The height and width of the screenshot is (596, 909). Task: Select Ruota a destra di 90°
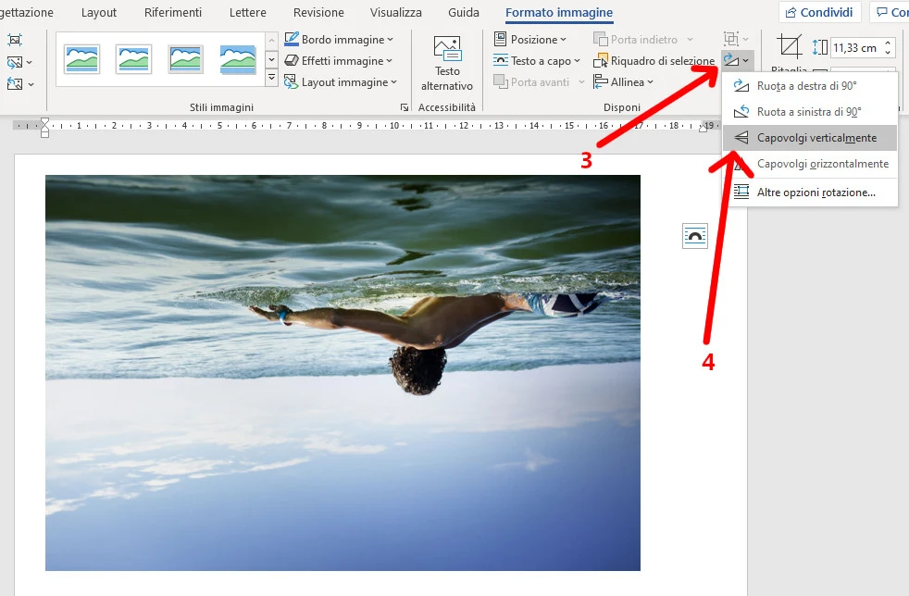pos(806,86)
